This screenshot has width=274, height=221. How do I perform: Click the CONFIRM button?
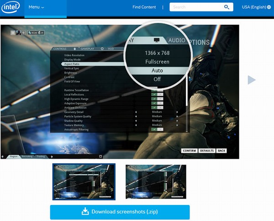190,151
